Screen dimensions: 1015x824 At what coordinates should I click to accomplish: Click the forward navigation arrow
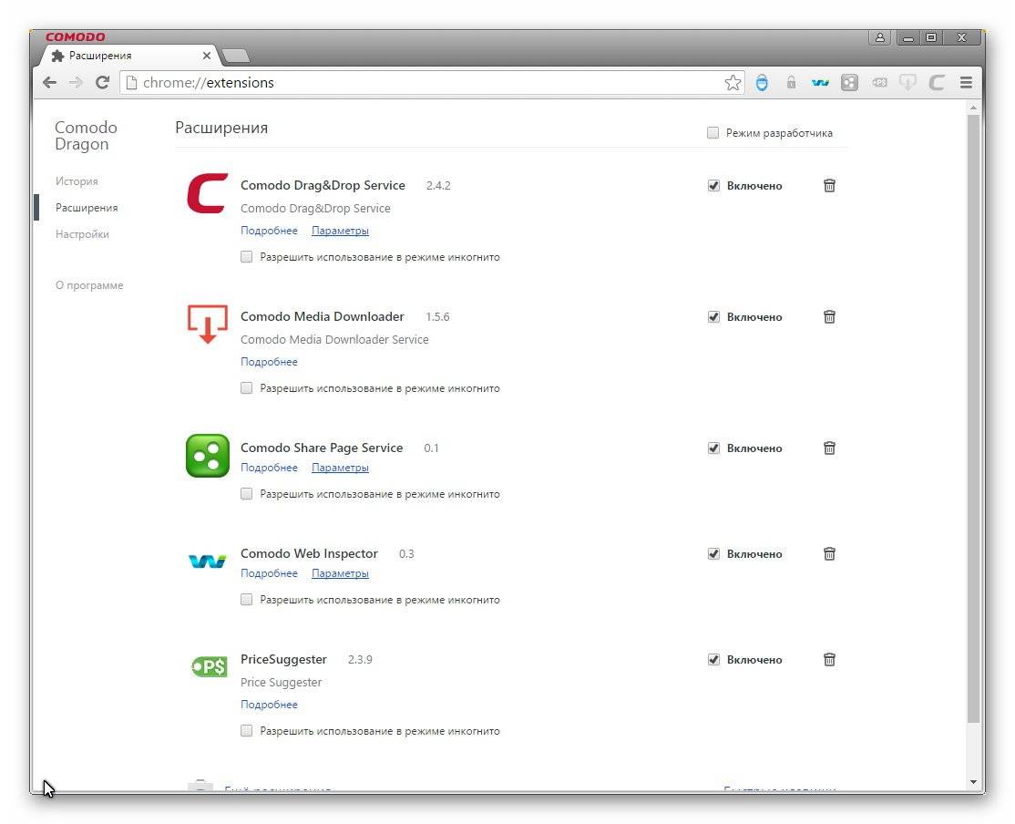pos(76,82)
